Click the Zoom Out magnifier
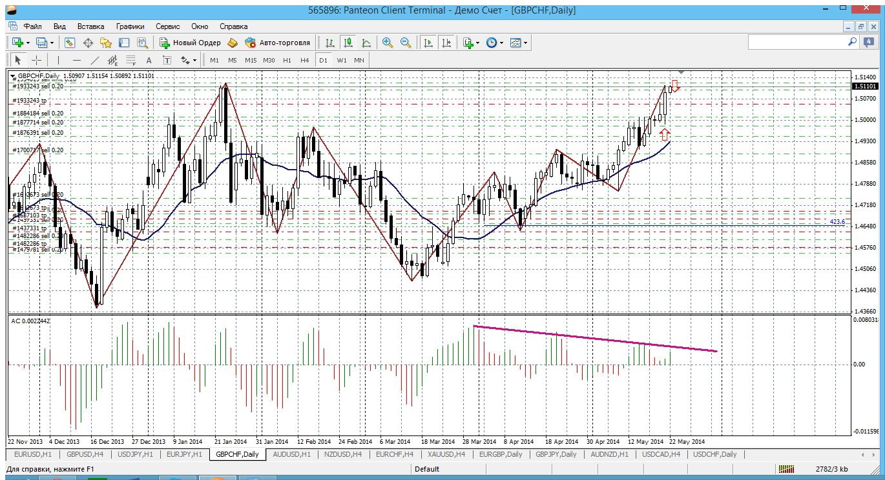Screen dimensions: 885x480 (406, 43)
